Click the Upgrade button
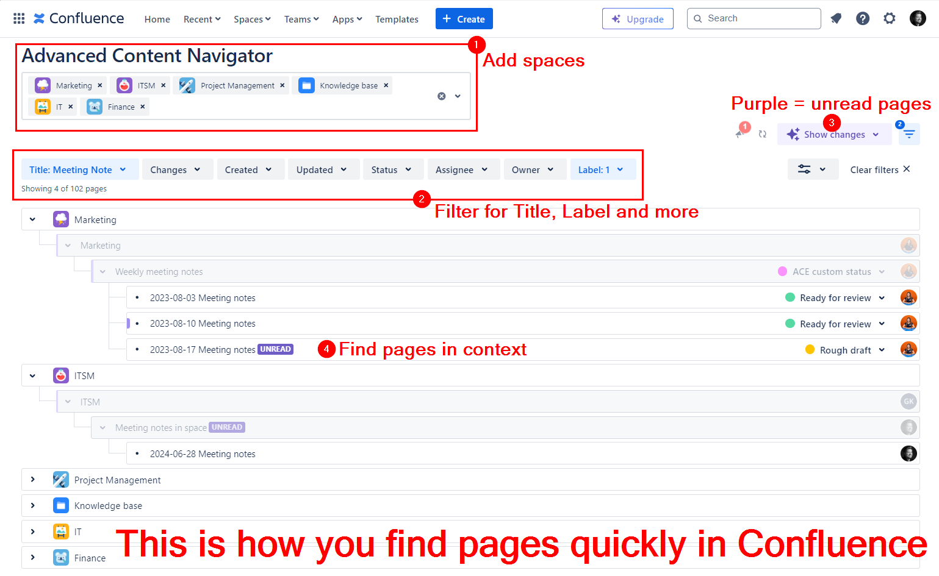 [638, 19]
